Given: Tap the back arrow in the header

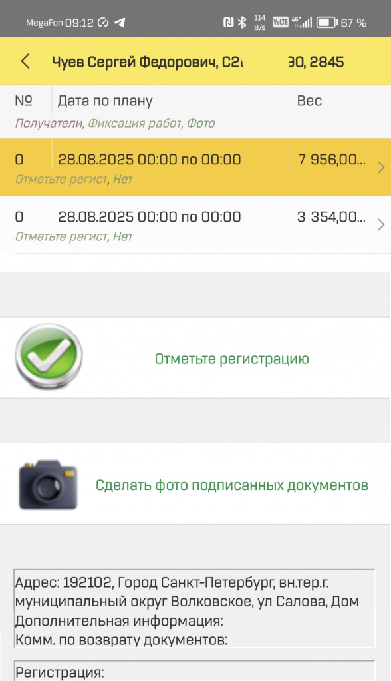Looking at the screenshot, I should (x=25, y=61).
